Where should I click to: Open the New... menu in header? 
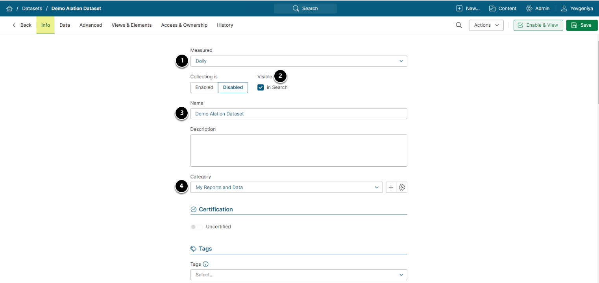coord(468,8)
